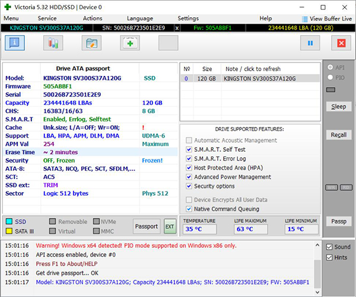Image resolution: width=356 pixels, height=297 pixels.
Task: Open the Language menu
Action: [x=139, y=18]
